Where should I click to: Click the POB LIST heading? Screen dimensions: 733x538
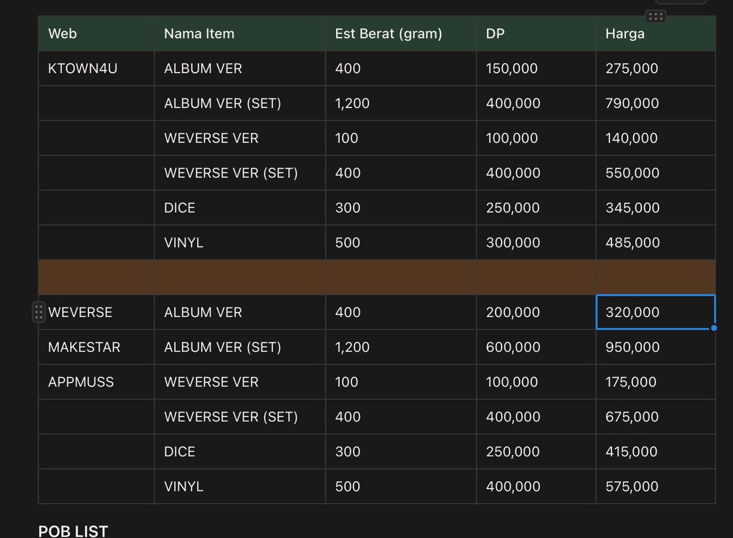[73, 531]
